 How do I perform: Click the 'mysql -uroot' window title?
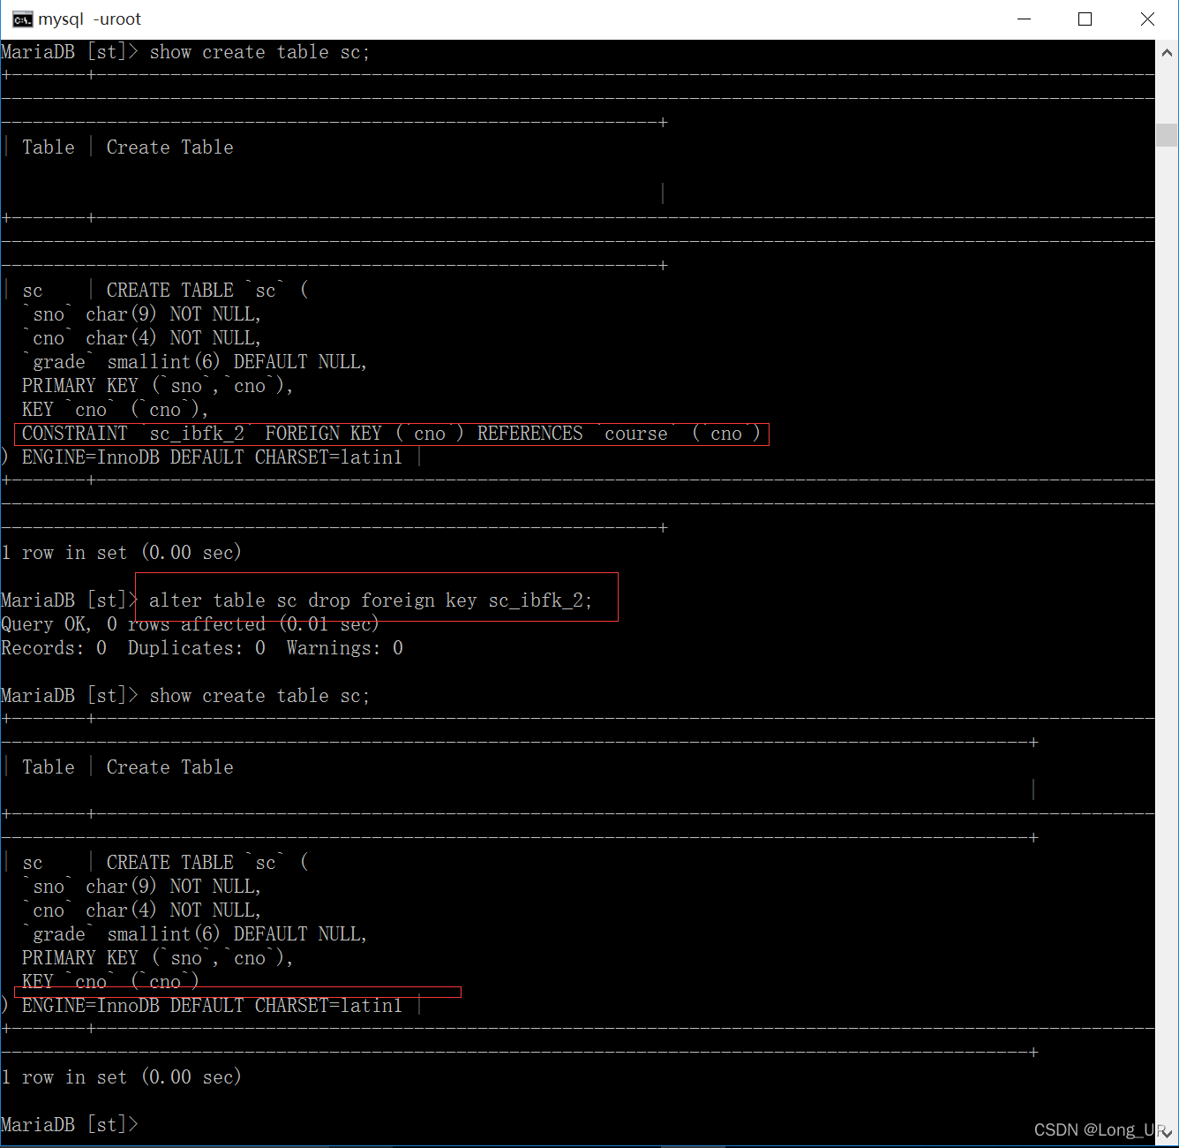89,19
